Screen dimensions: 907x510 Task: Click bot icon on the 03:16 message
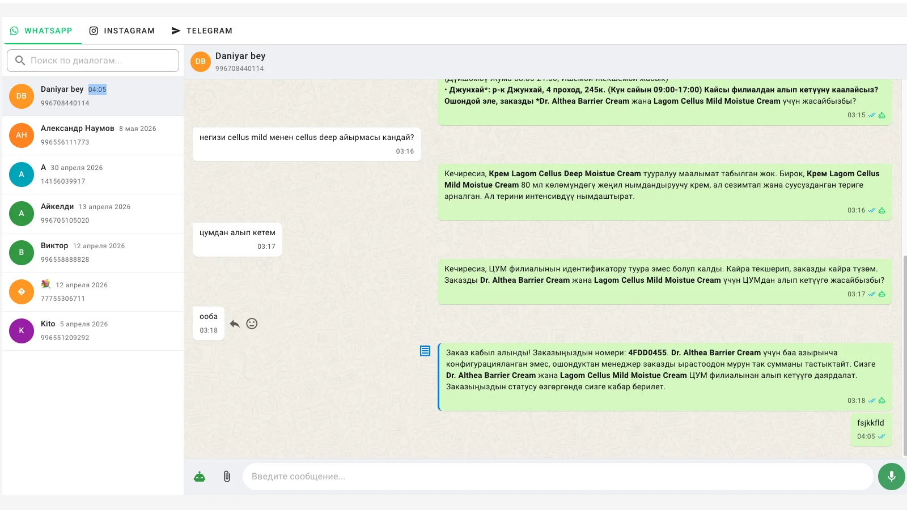point(881,210)
